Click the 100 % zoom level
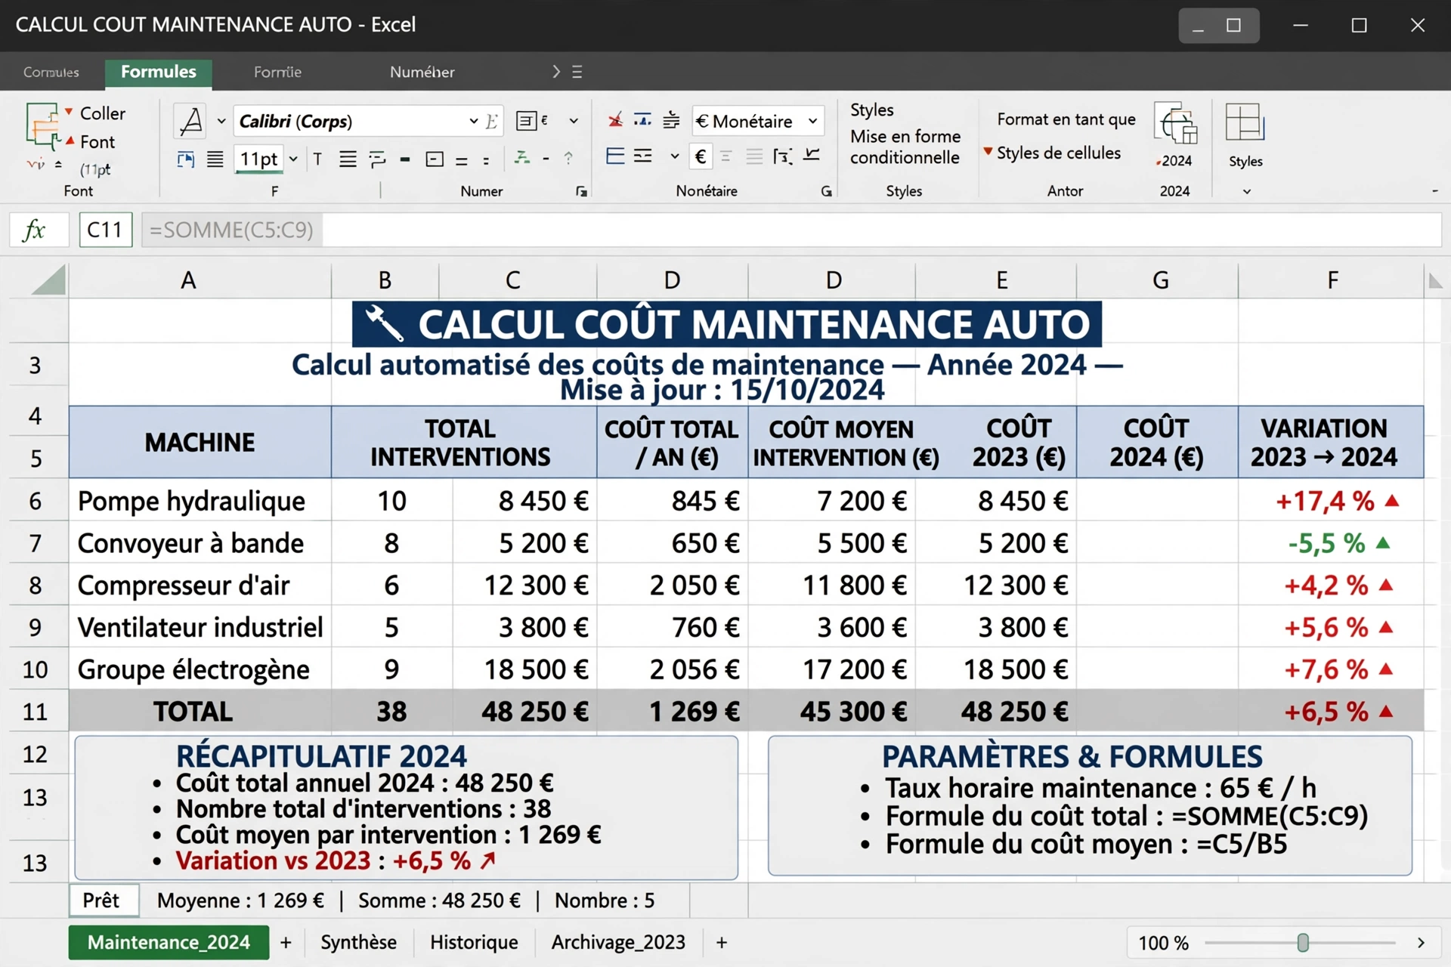1451x967 pixels. [1163, 943]
